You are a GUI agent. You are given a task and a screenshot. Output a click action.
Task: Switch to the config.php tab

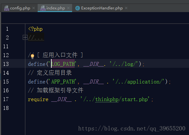pyautogui.click(x=20, y=8)
